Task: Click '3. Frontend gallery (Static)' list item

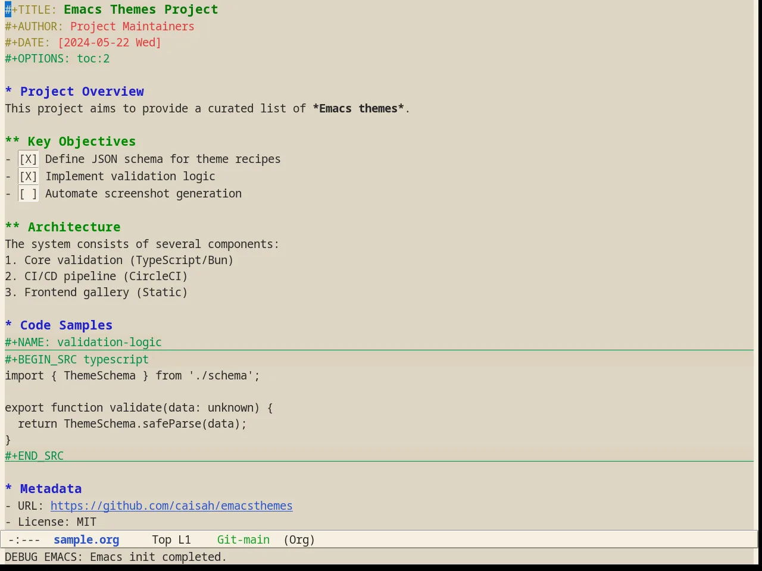Action: [96, 292]
